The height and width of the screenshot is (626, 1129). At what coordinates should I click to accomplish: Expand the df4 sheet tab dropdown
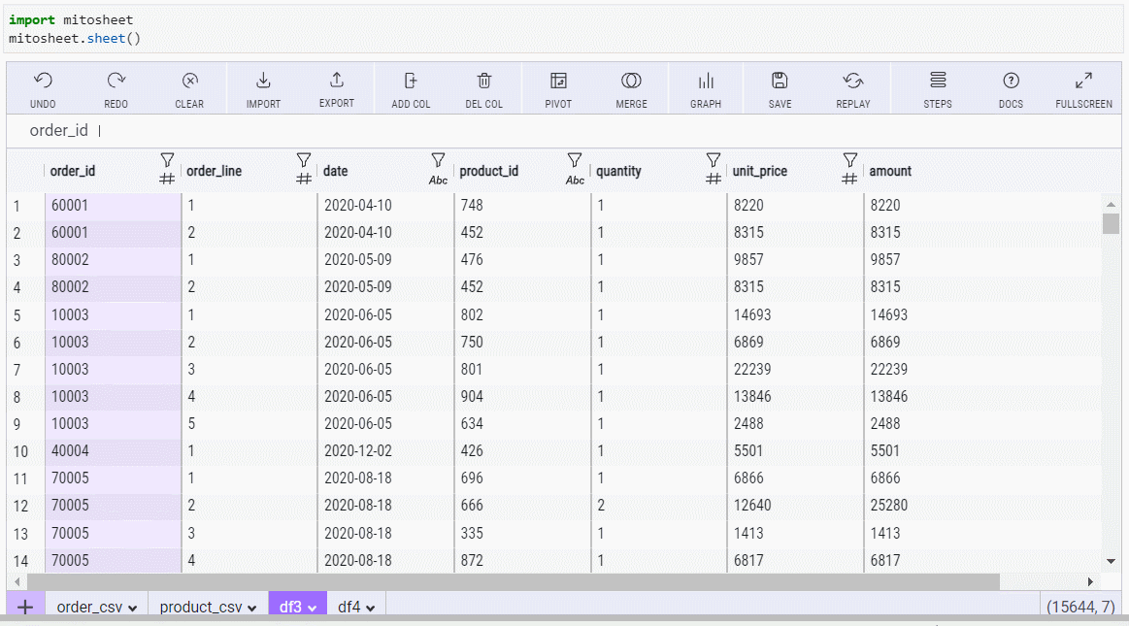370,609
